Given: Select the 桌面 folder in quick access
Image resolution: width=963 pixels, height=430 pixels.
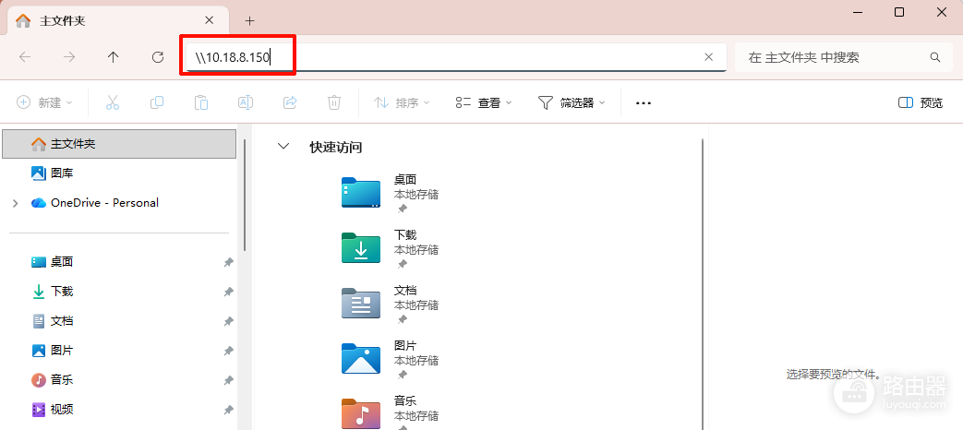Looking at the screenshot, I should 391,194.
